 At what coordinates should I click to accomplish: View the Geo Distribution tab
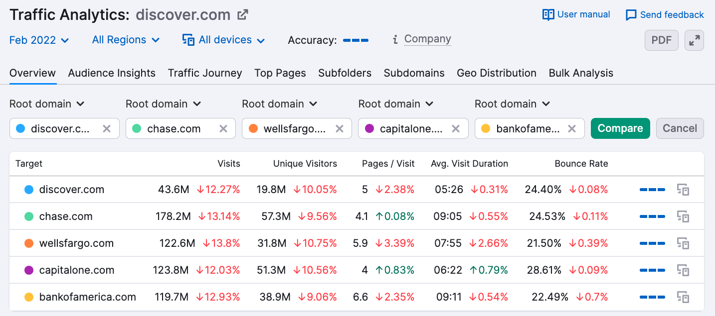click(497, 73)
